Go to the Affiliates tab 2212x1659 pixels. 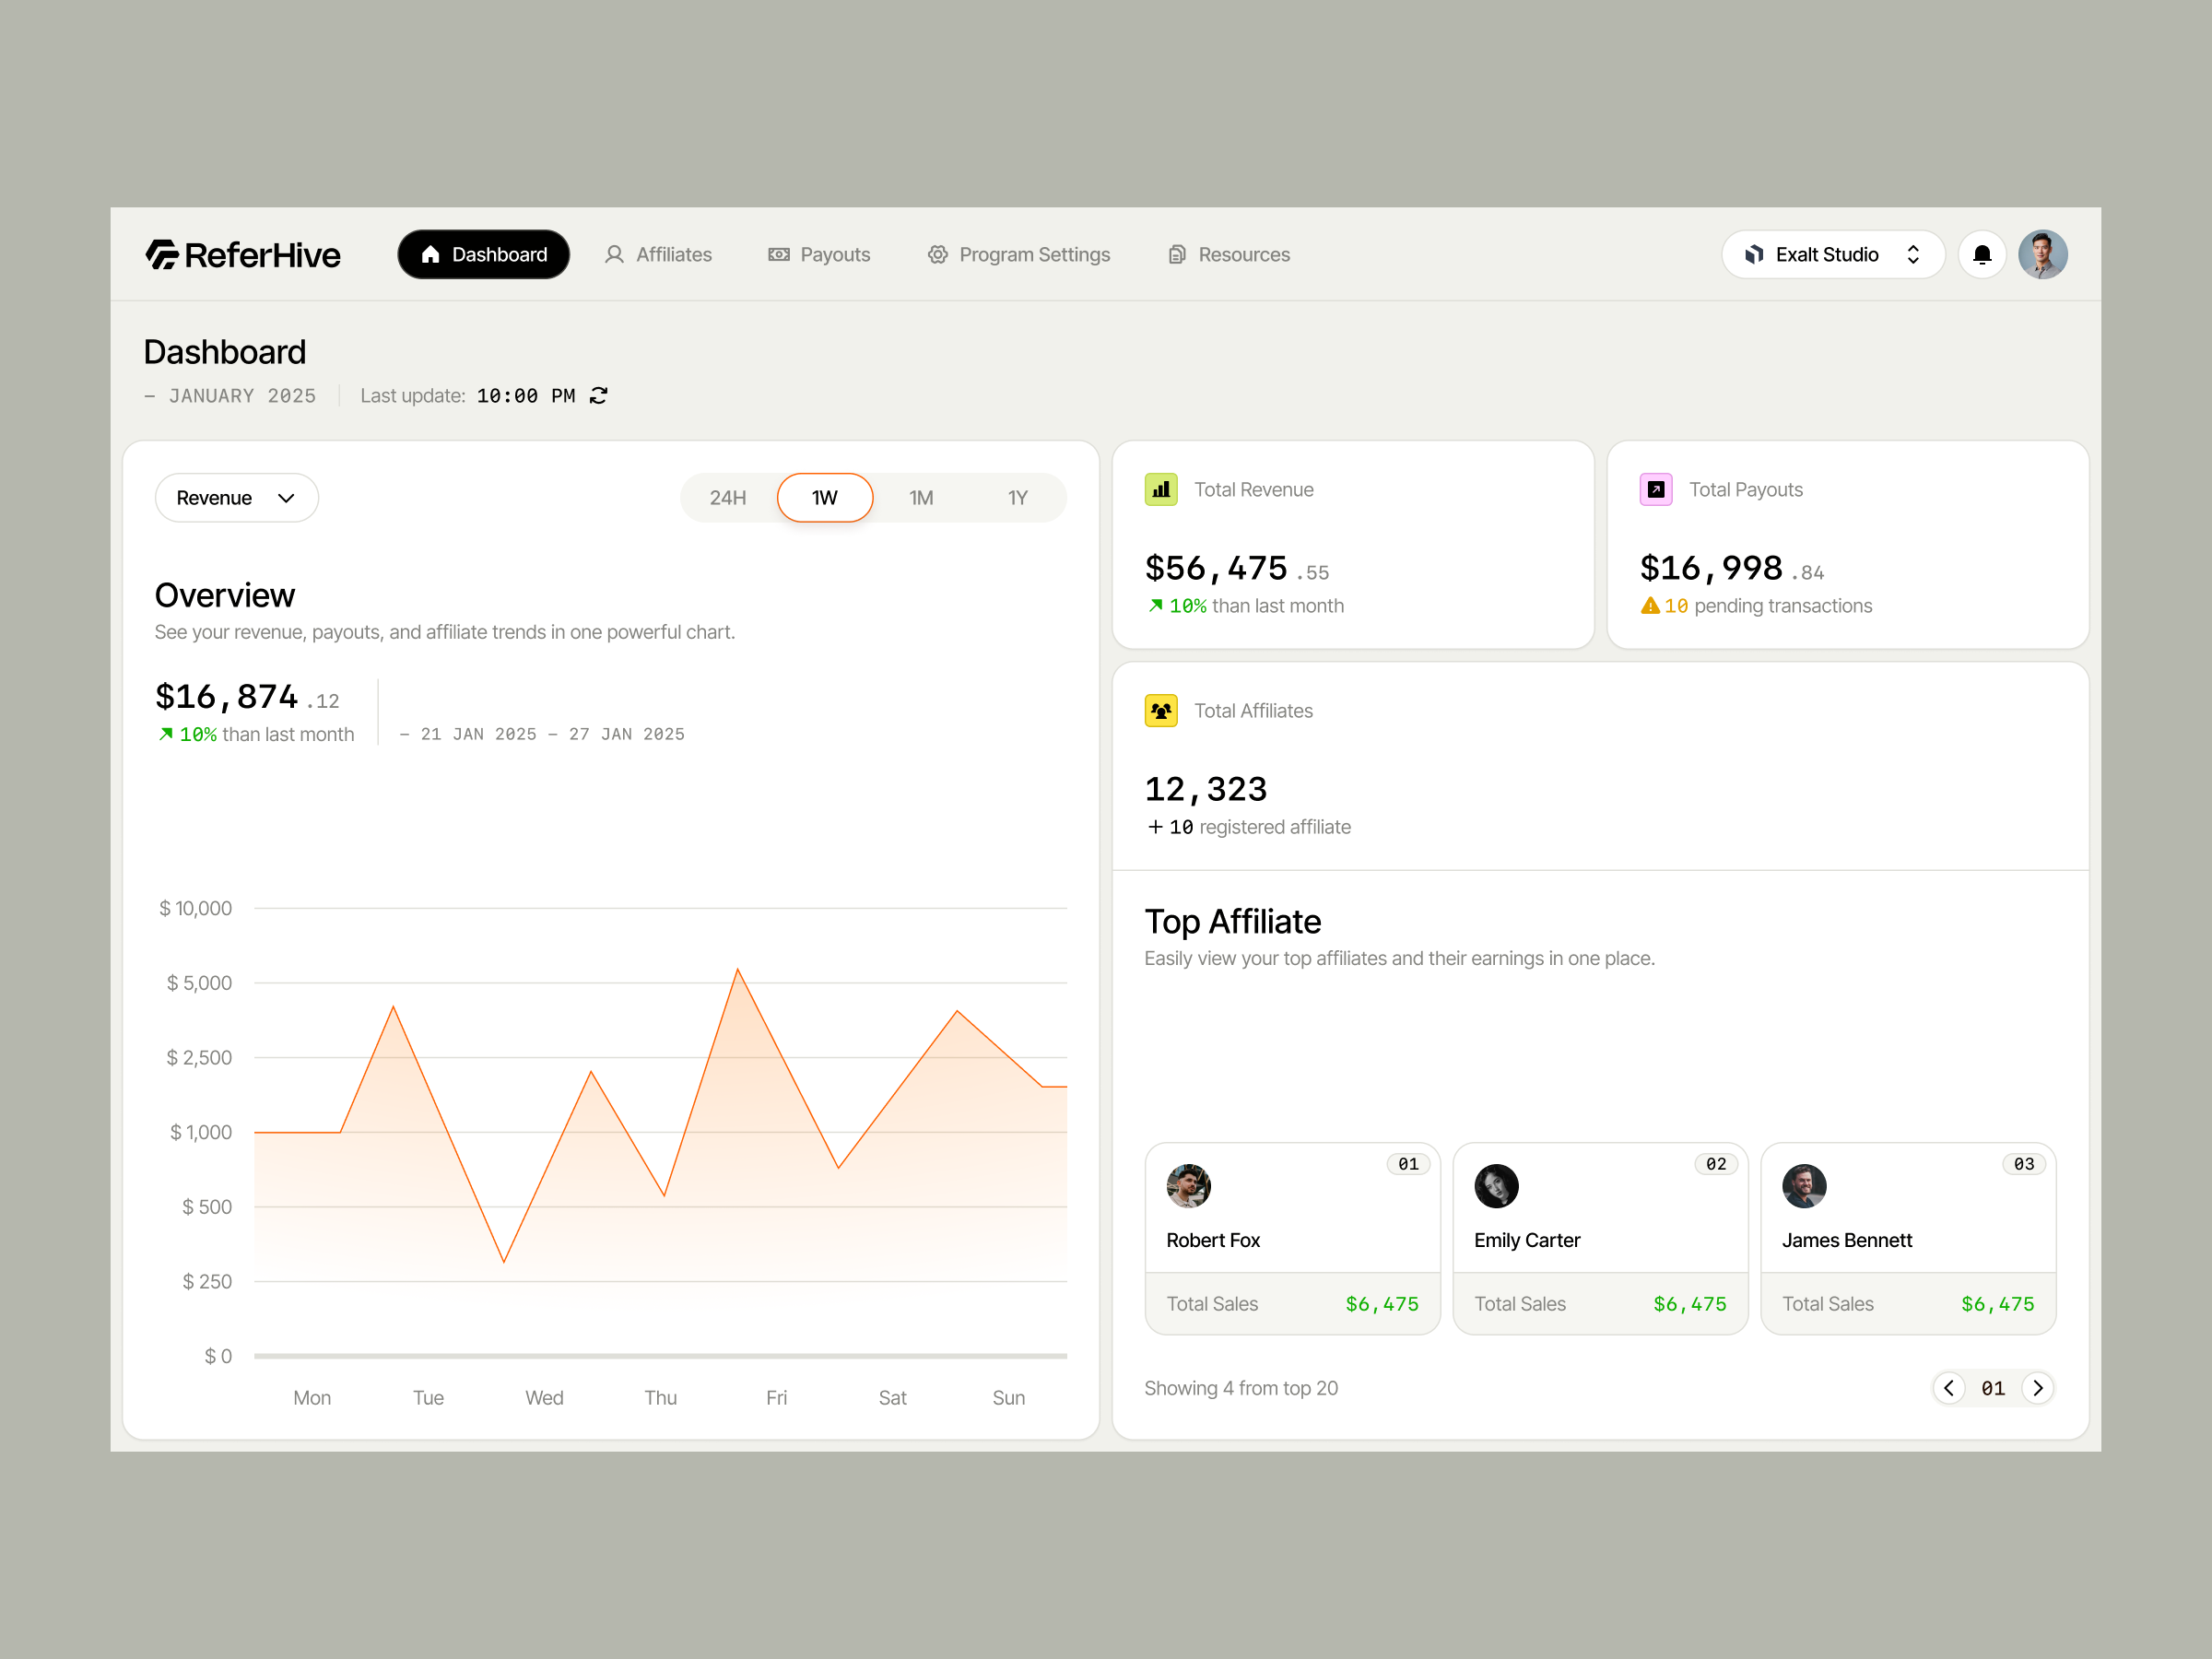point(658,255)
